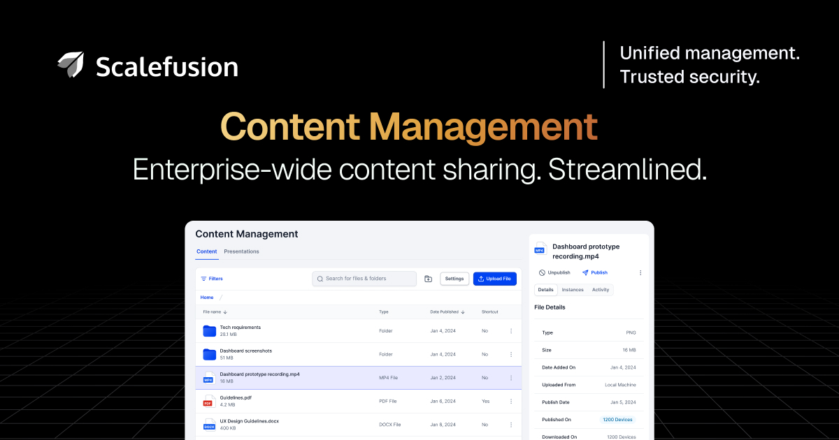Image resolution: width=839 pixels, height=440 pixels.
Task: Click the Dashboard screenshots folder icon
Action: click(x=209, y=354)
